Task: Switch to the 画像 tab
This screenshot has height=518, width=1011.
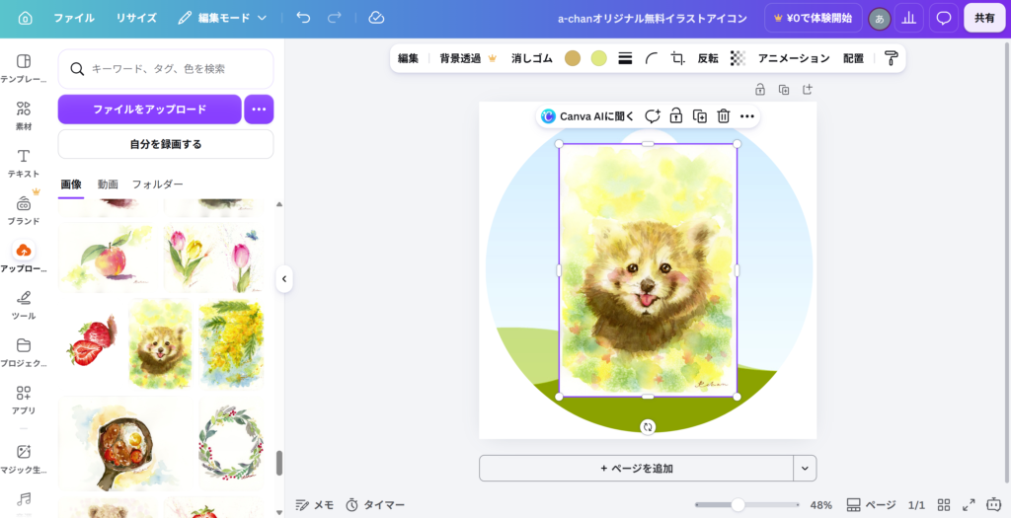Action: (x=71, y=185)
